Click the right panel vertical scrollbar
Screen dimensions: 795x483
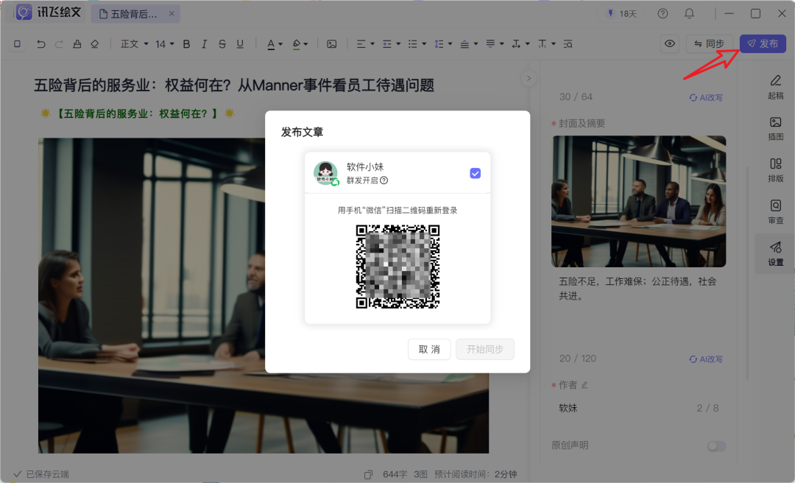[x=748, y=273]
